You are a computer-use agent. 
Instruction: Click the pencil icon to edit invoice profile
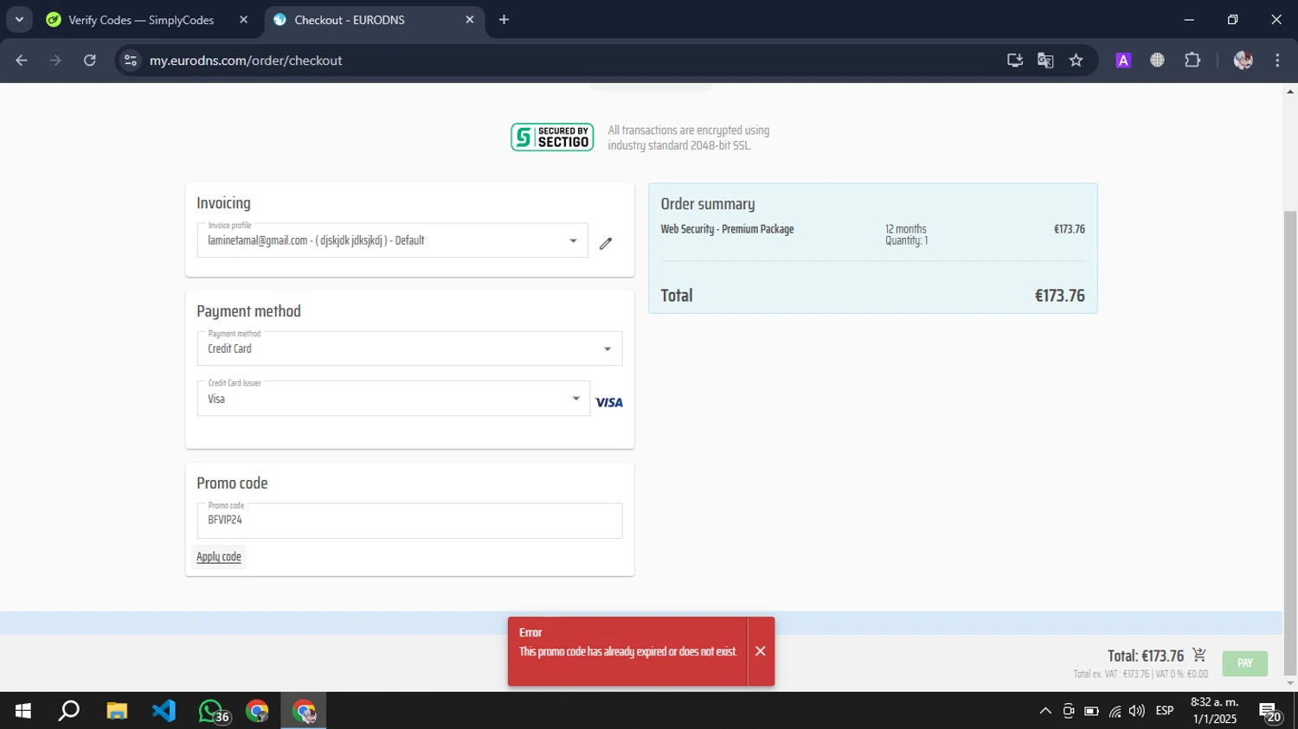click(606, 243)
